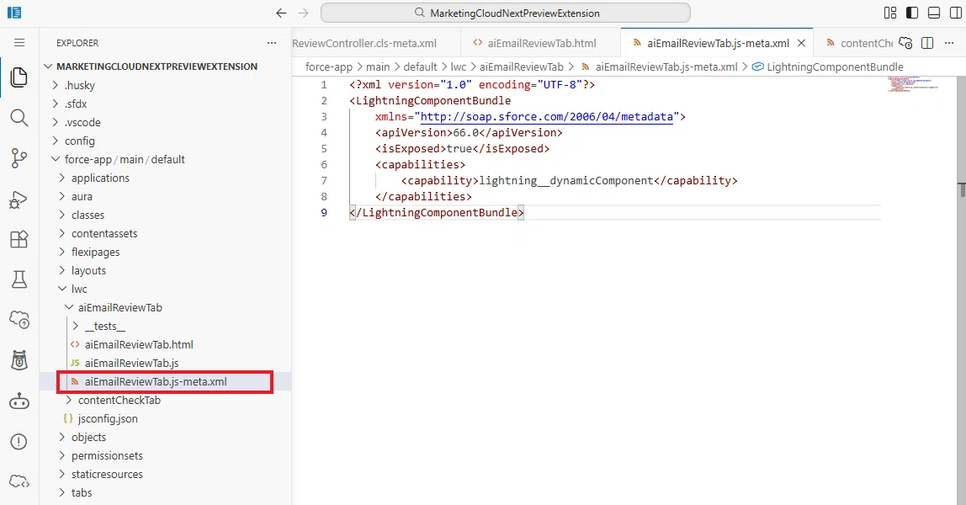Image resolution: width=966 pixels, height=505 pixels.
Task: Expand the aura folder
Action: pos(165,196)
